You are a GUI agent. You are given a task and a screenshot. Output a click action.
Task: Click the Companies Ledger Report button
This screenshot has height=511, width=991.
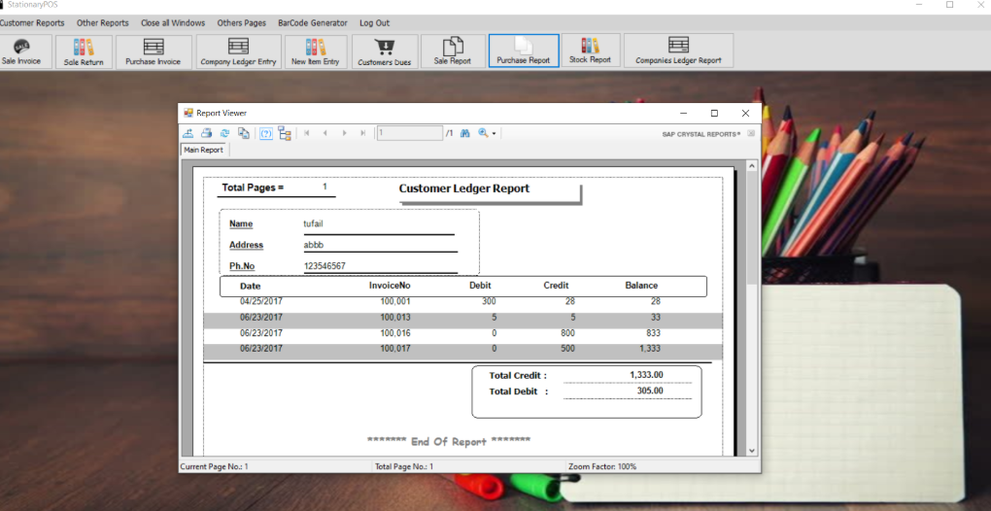(678, 51)
